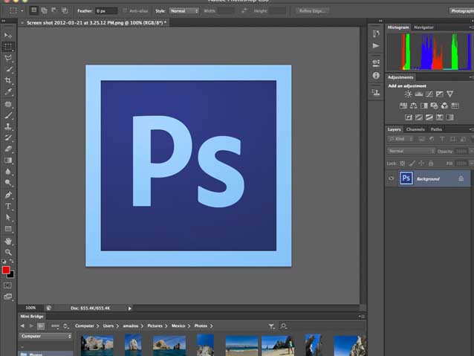Click the Brightness/Contrast adjustment icon
The image size is (474, 356).
pos(408,94)
